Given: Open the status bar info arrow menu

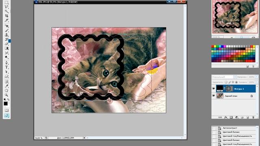Looking at the screenshot, I should point(84,138).
